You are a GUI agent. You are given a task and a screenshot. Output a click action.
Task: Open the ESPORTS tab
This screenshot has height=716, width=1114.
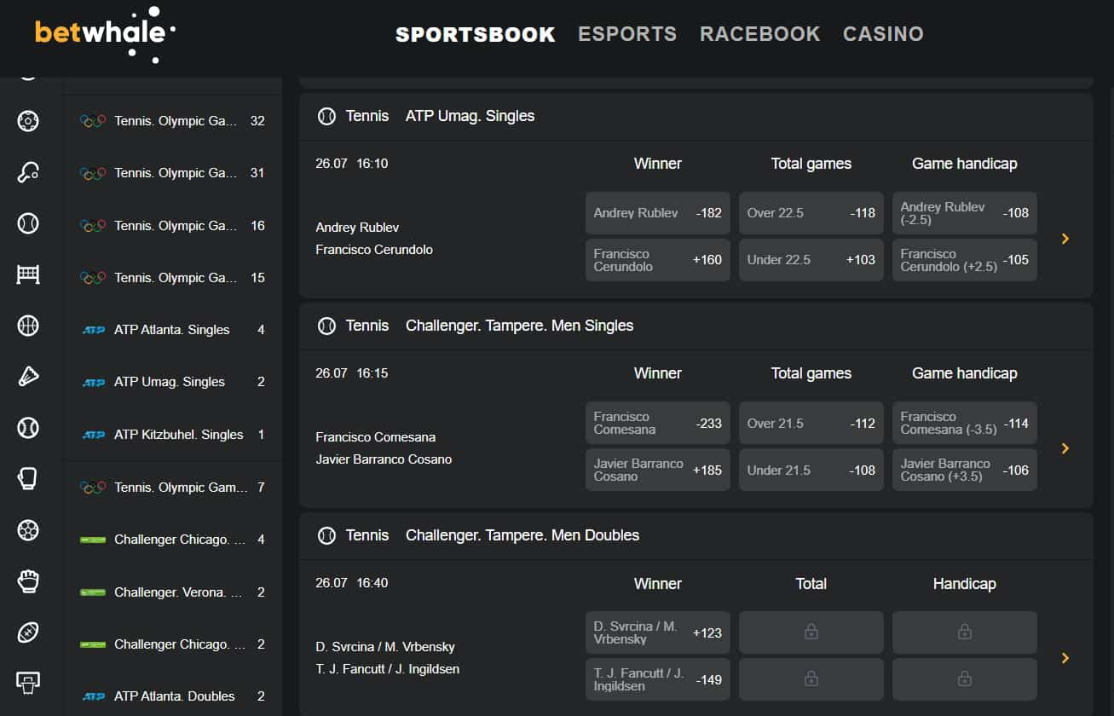click(627, 34)
